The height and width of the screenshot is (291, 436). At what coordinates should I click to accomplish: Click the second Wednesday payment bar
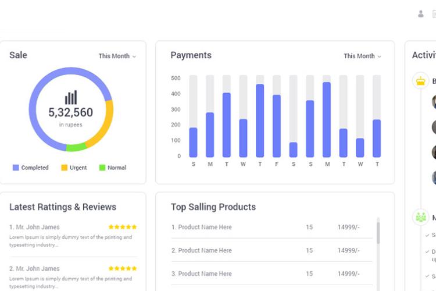point(360,148)
